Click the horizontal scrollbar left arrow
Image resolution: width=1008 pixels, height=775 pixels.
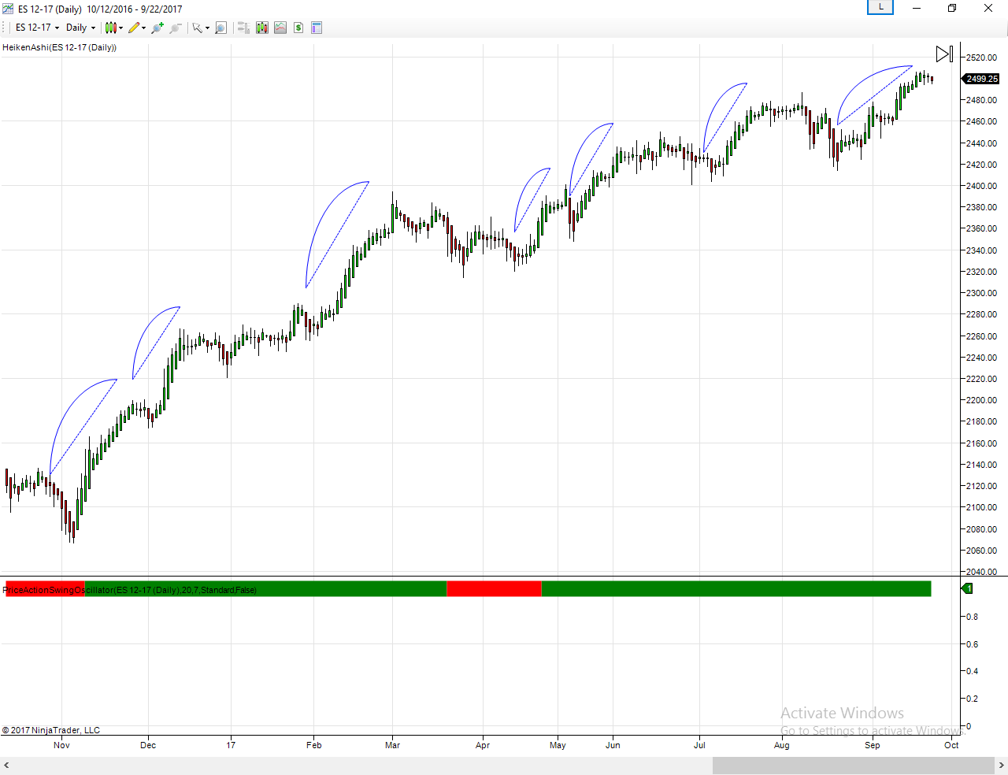(x=6, y=766)
